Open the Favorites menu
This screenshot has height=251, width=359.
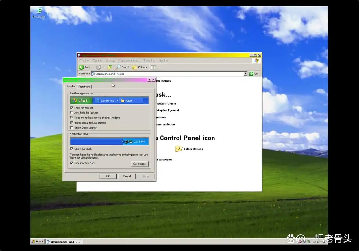pyautogui.click(x=129, y=61)
